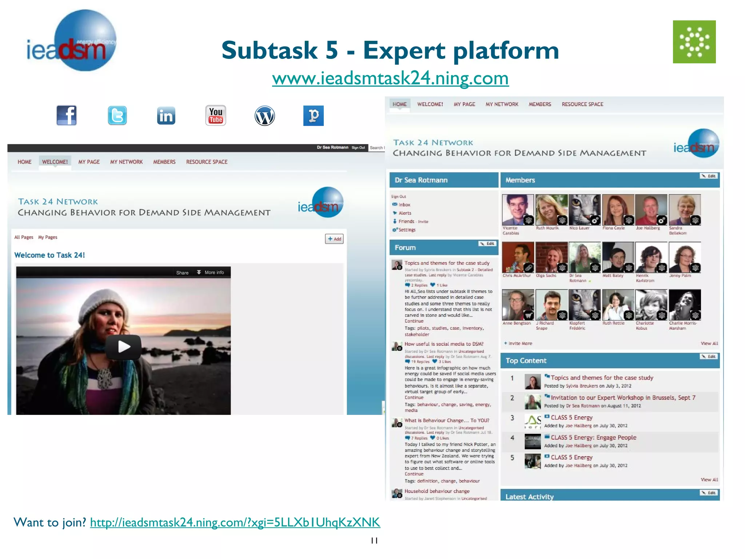
Task: Open Sandra Bellekom member photo
Action: (685, 210)
